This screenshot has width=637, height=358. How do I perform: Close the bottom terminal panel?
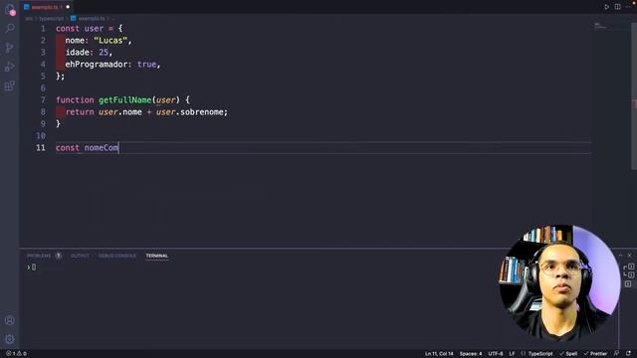coord(629,256)
